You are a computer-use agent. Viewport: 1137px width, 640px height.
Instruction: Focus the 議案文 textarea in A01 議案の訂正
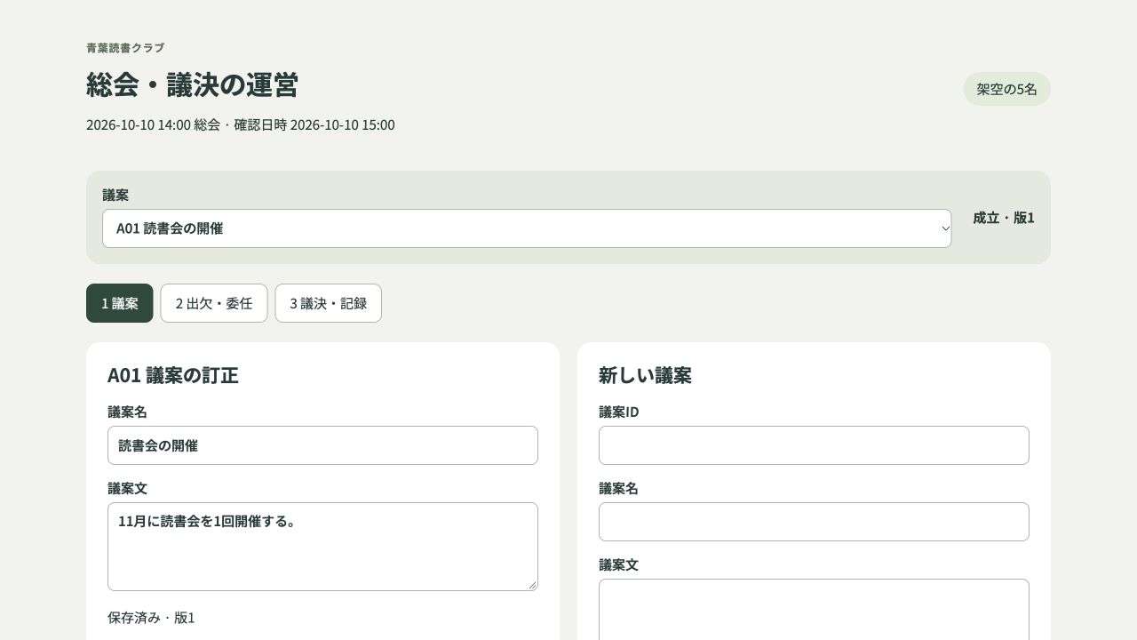point(322,547)
